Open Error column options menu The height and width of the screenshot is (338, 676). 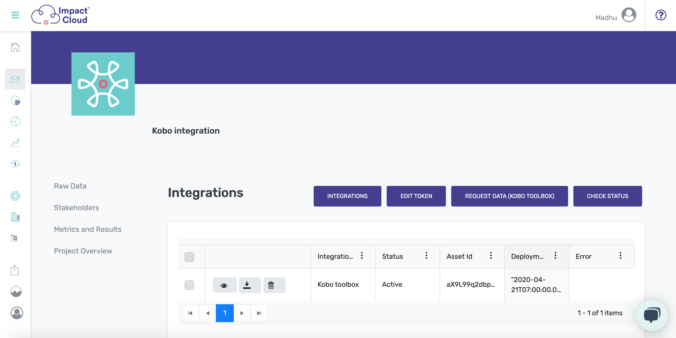pyautogui.click(x=620, y=255)
